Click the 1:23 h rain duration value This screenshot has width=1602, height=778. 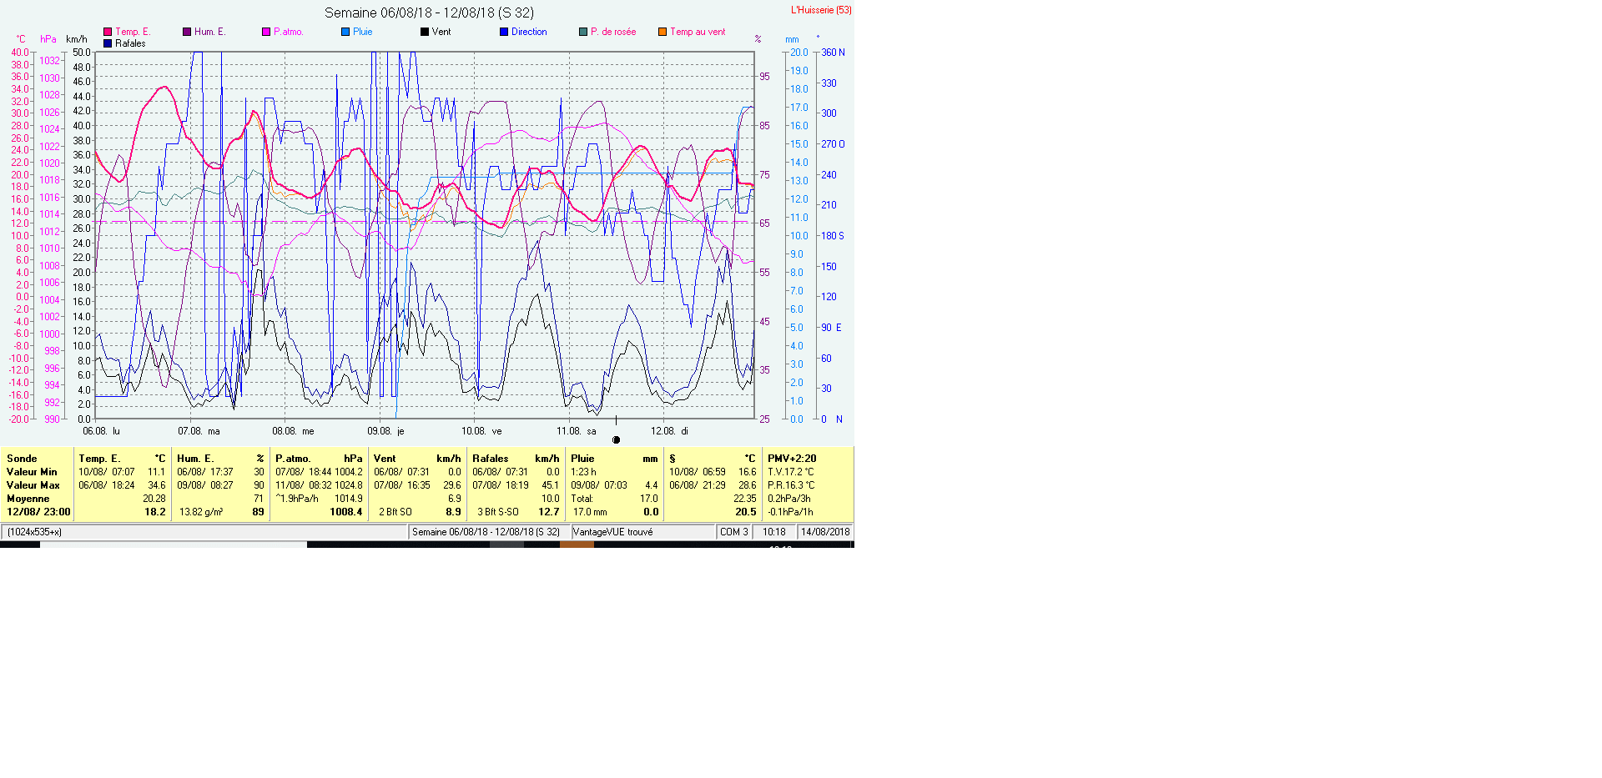pos(583,472)
